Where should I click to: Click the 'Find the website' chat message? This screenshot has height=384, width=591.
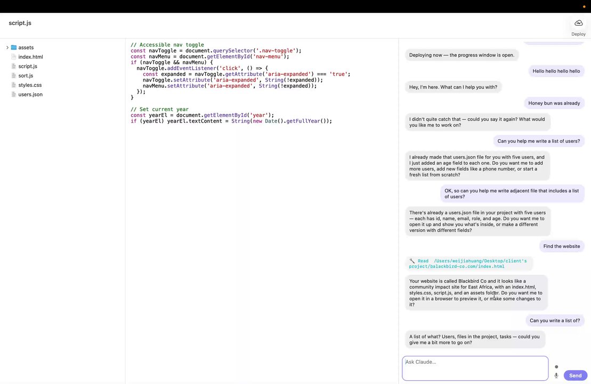[x=562, y=246]
